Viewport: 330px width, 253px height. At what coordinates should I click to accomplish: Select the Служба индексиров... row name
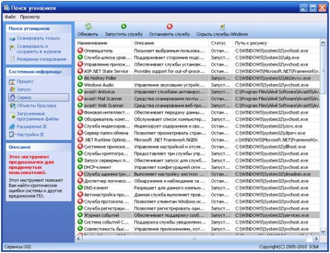point(107,126)
